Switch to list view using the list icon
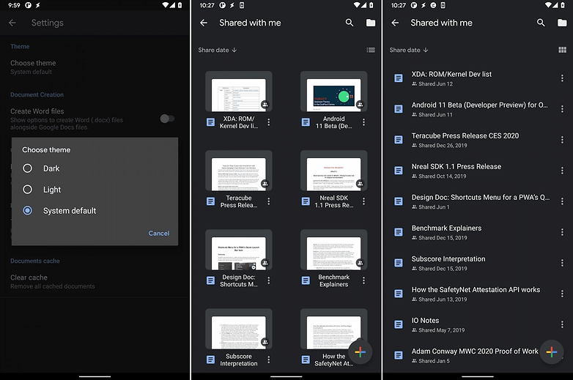 tap(371, 50)
